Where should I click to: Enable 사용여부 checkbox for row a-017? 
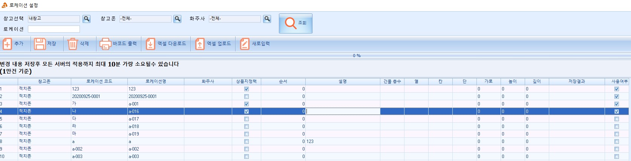coord(617,119)
